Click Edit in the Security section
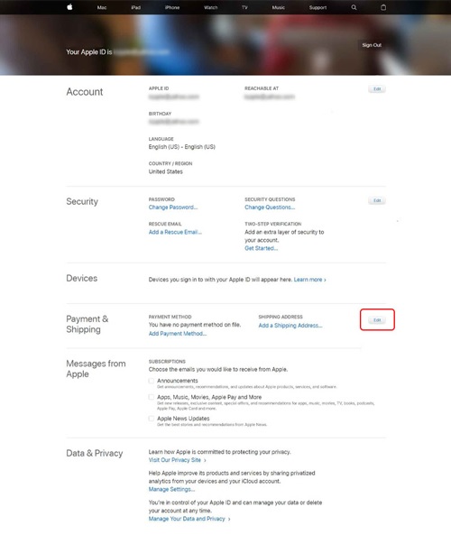Viewport: 451px width, 544px height. [377, 200]
